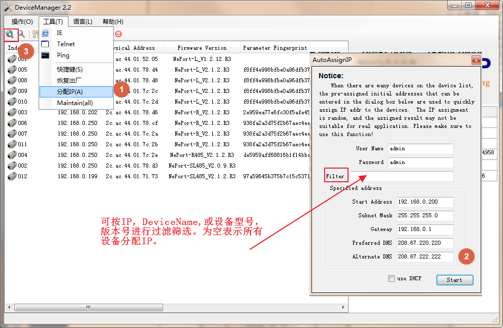Open the 帮助(H) help menu
This screenshot has width=503, height=328.
click(x=113, y=22)
